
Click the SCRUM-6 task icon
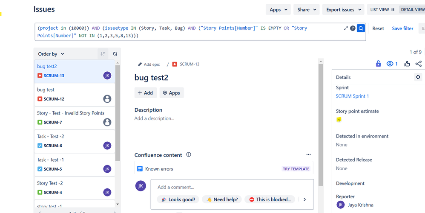point(40,146)
